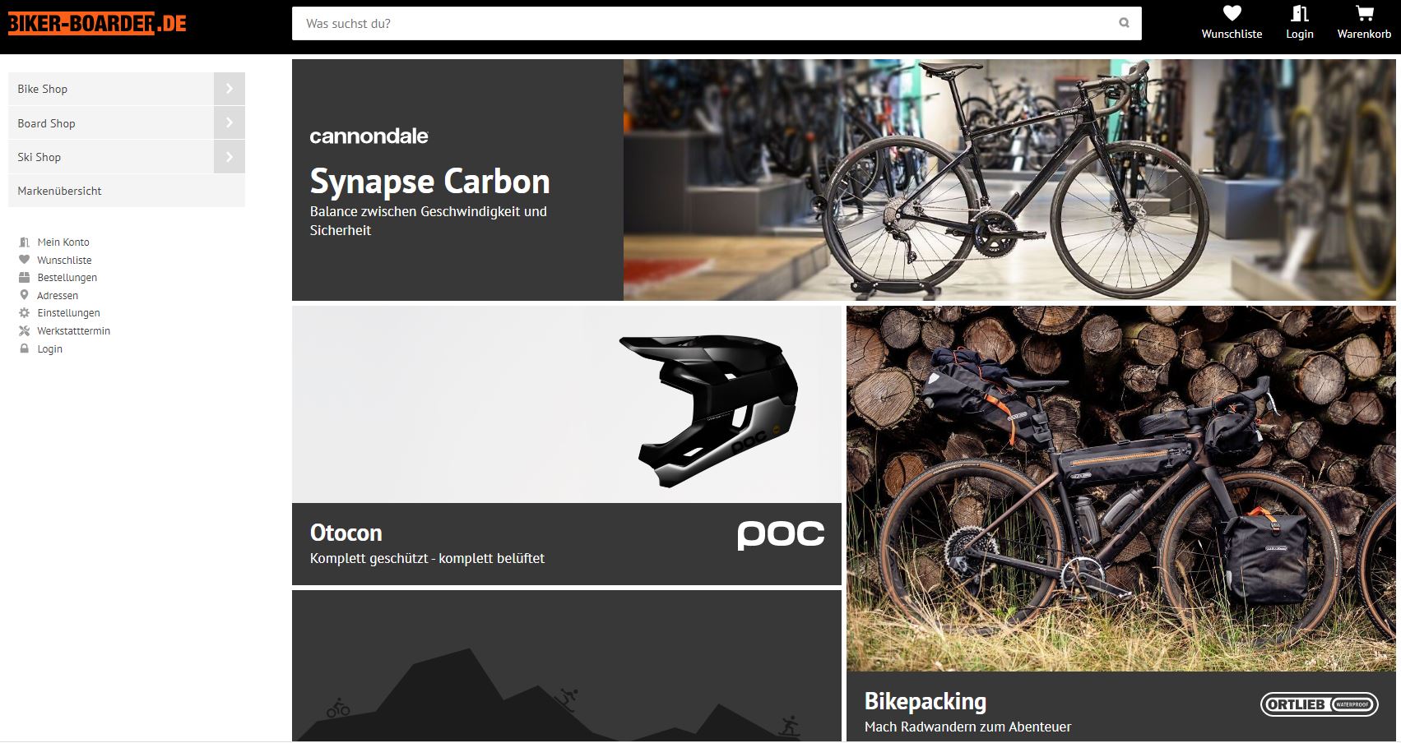Click the padlock icon beside sidebar Login
This screenshot has height=743, width=1401.
click(24, 349)
